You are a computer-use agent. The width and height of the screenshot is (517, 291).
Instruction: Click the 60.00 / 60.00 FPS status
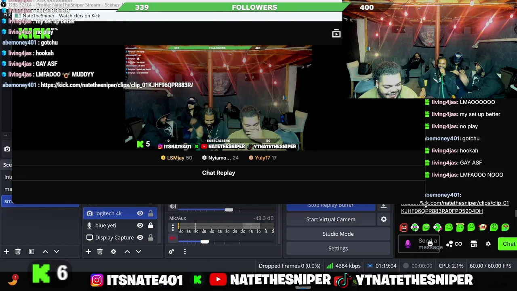click(x=490, y=266)
